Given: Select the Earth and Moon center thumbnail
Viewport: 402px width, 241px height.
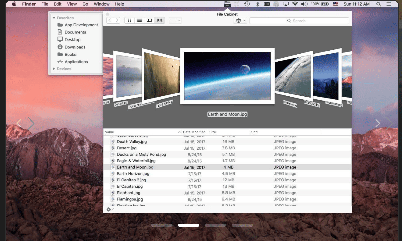Looking at the screenshot, I should pos(228,76).
